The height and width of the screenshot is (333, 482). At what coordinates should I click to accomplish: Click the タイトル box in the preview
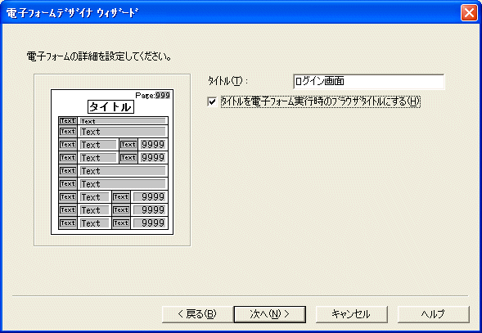pos(110,107)
